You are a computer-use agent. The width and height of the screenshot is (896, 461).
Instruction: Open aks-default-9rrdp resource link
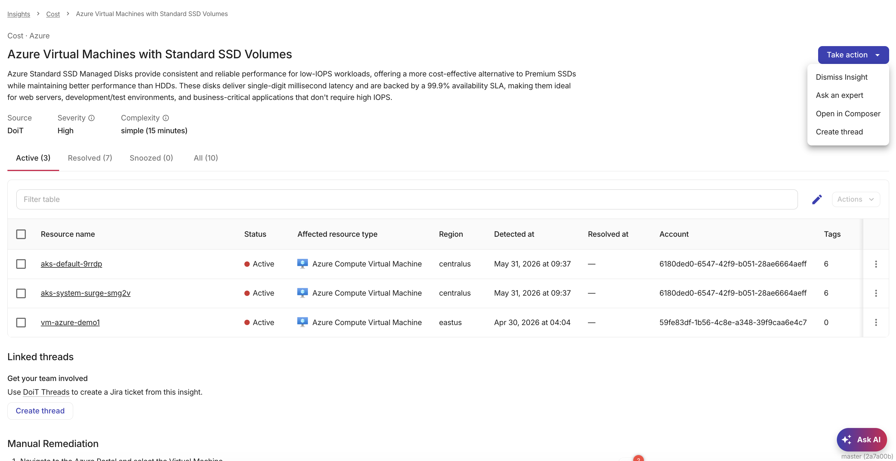[71, 264]
